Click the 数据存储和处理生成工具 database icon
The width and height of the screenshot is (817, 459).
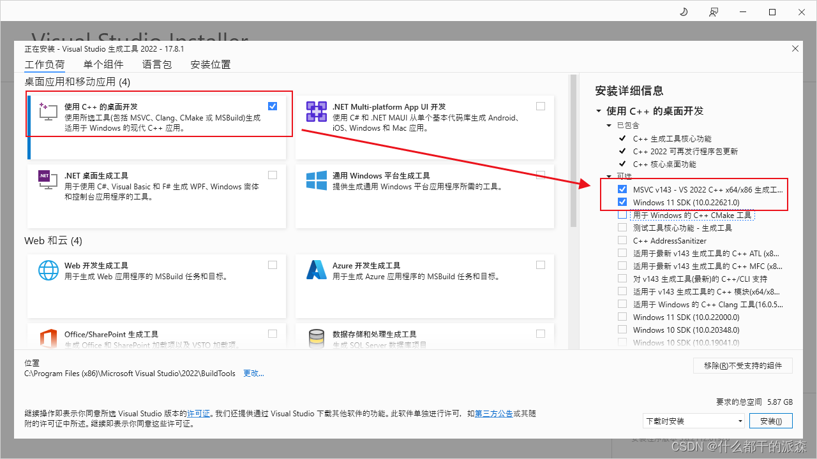tap(317, 338)
